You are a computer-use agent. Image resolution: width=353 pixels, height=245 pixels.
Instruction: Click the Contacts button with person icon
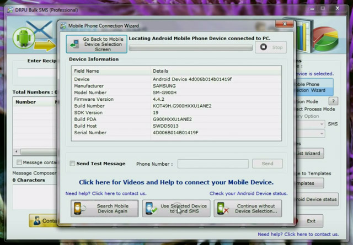click(x=43, y=221)
